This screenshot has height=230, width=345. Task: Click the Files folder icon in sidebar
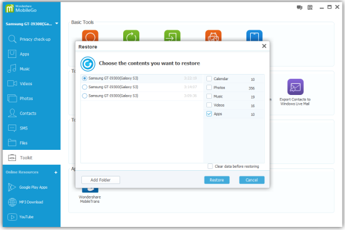(x=12, y=142)
